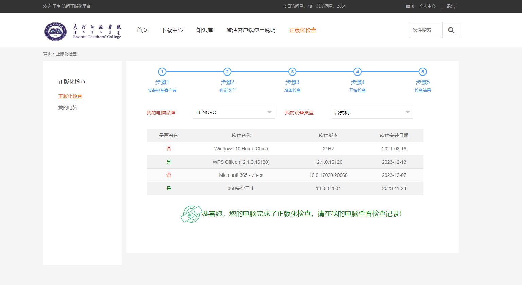Image resolution: width=522 pixels, height=285 pixels.
Task: Select step 5 circle icon
Action: [422, 72]
